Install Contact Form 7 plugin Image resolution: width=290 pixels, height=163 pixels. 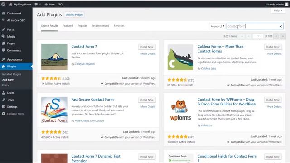[147, 47]
